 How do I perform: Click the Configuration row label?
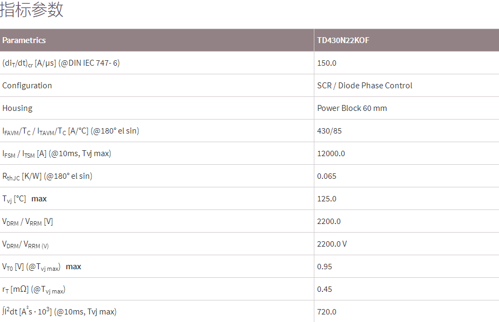tap(27, 86)
